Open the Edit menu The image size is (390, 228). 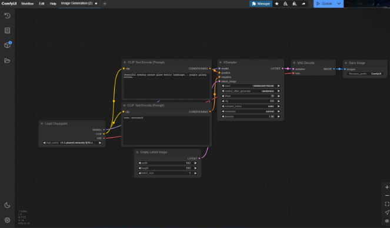pos(42,4)
